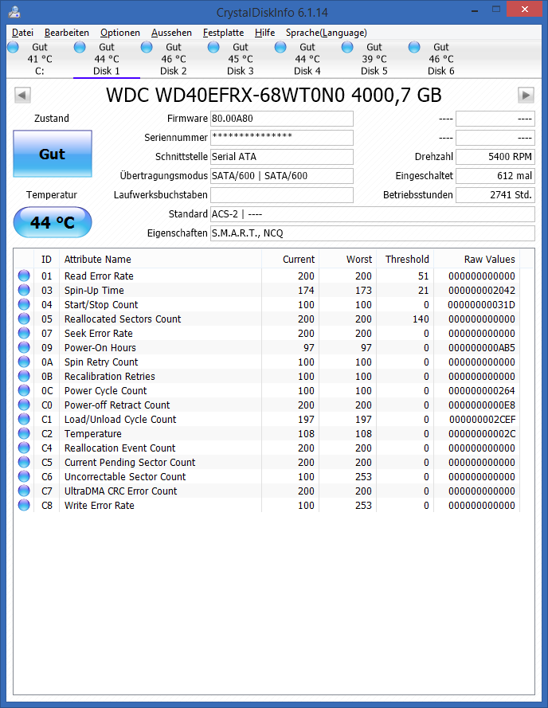Click the 44 °C temperature button
Viewport: 548px width, 708px height.
(53, 222)
